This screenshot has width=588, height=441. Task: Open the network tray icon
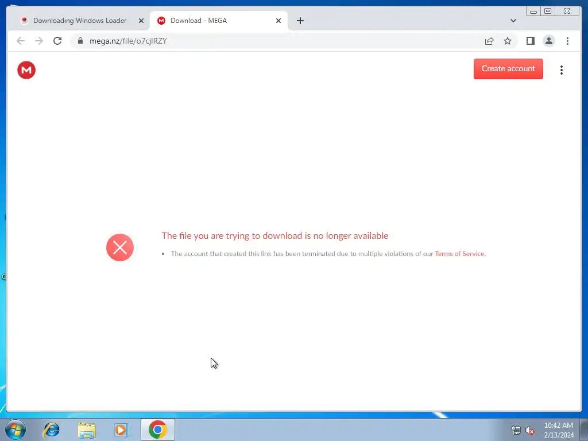[516, 430]
